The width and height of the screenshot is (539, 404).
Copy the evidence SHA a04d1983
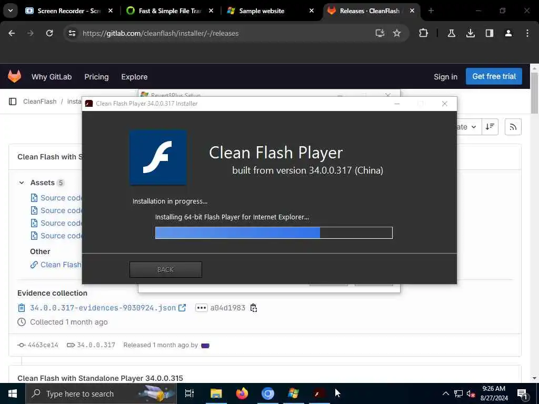point(254,308)
